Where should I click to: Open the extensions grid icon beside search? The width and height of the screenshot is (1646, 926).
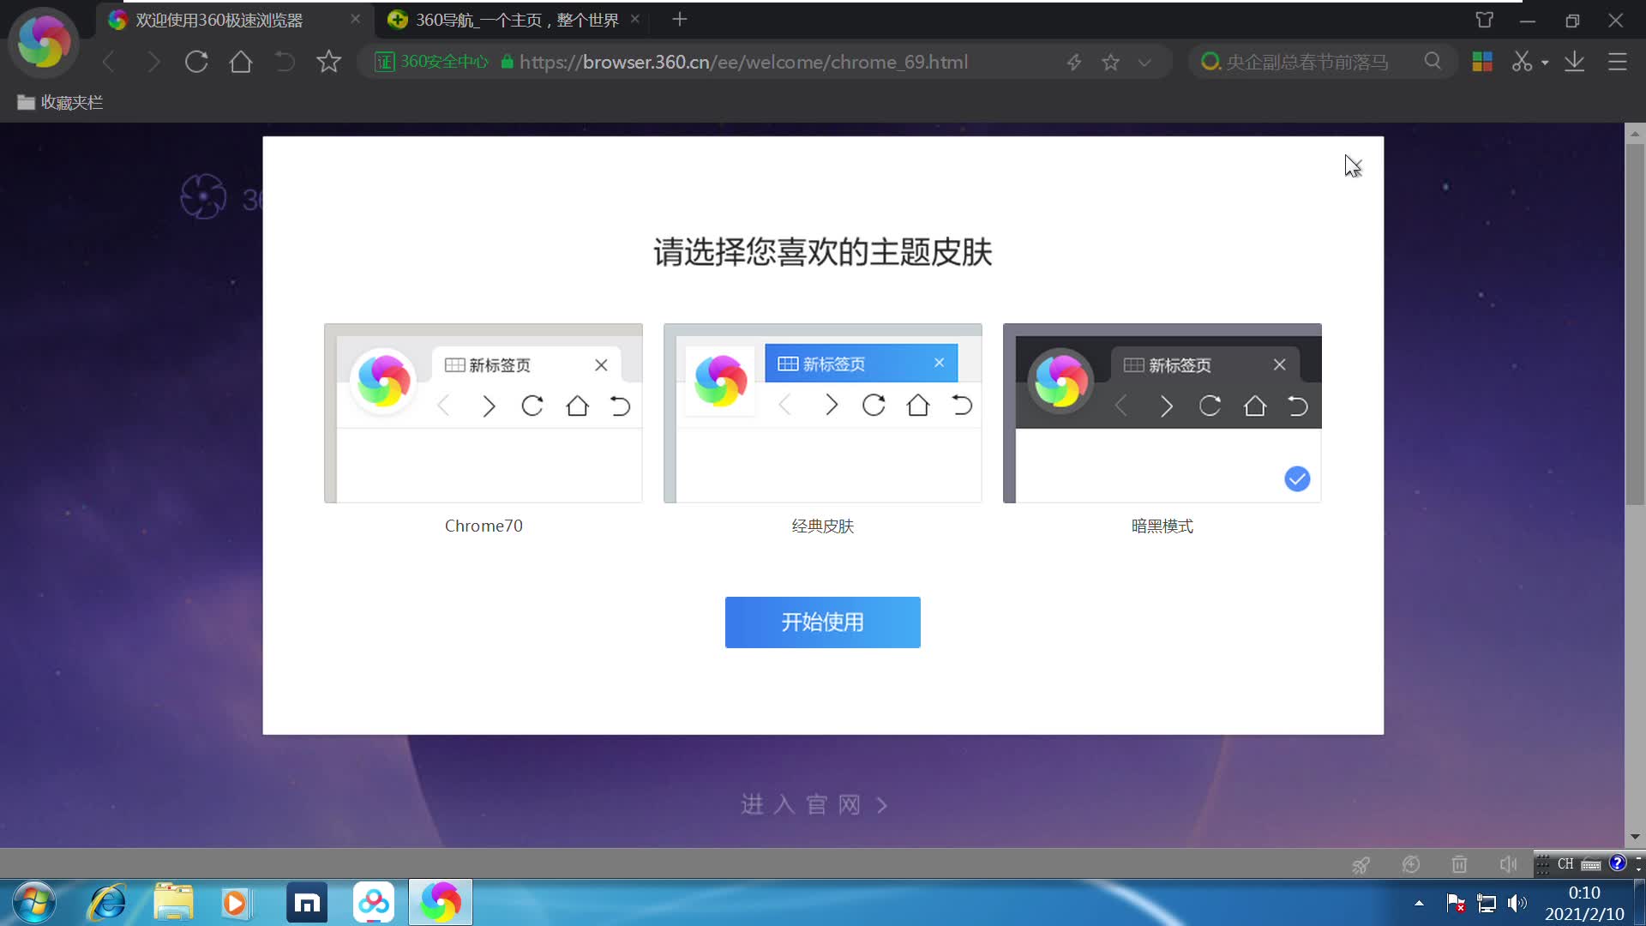click(1482, 62)
